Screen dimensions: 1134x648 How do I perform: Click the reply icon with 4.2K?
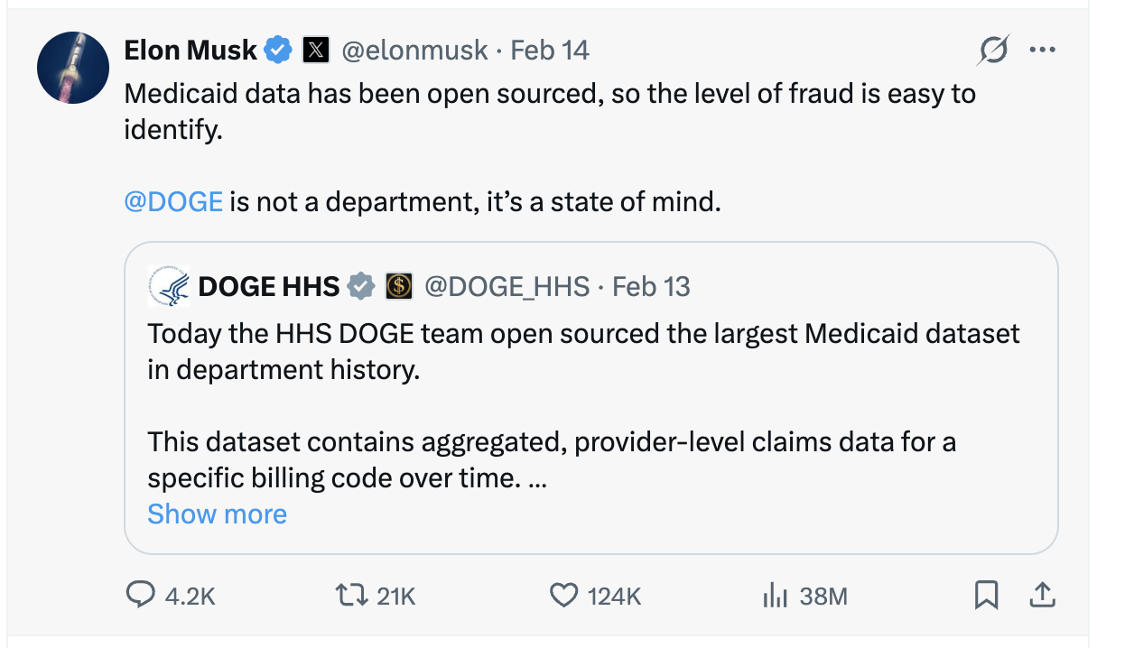[x=141, y=595]
